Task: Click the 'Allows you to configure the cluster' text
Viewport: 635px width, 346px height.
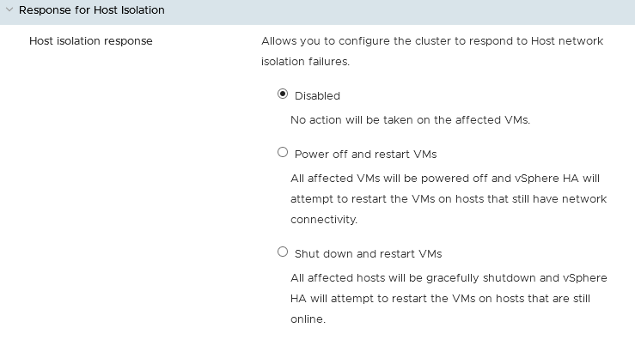Action: coord(432,41)
